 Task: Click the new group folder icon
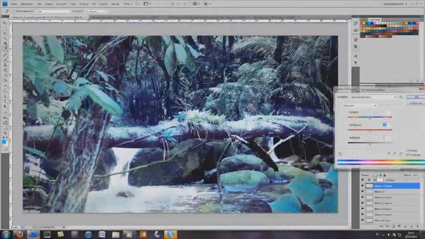405,226
